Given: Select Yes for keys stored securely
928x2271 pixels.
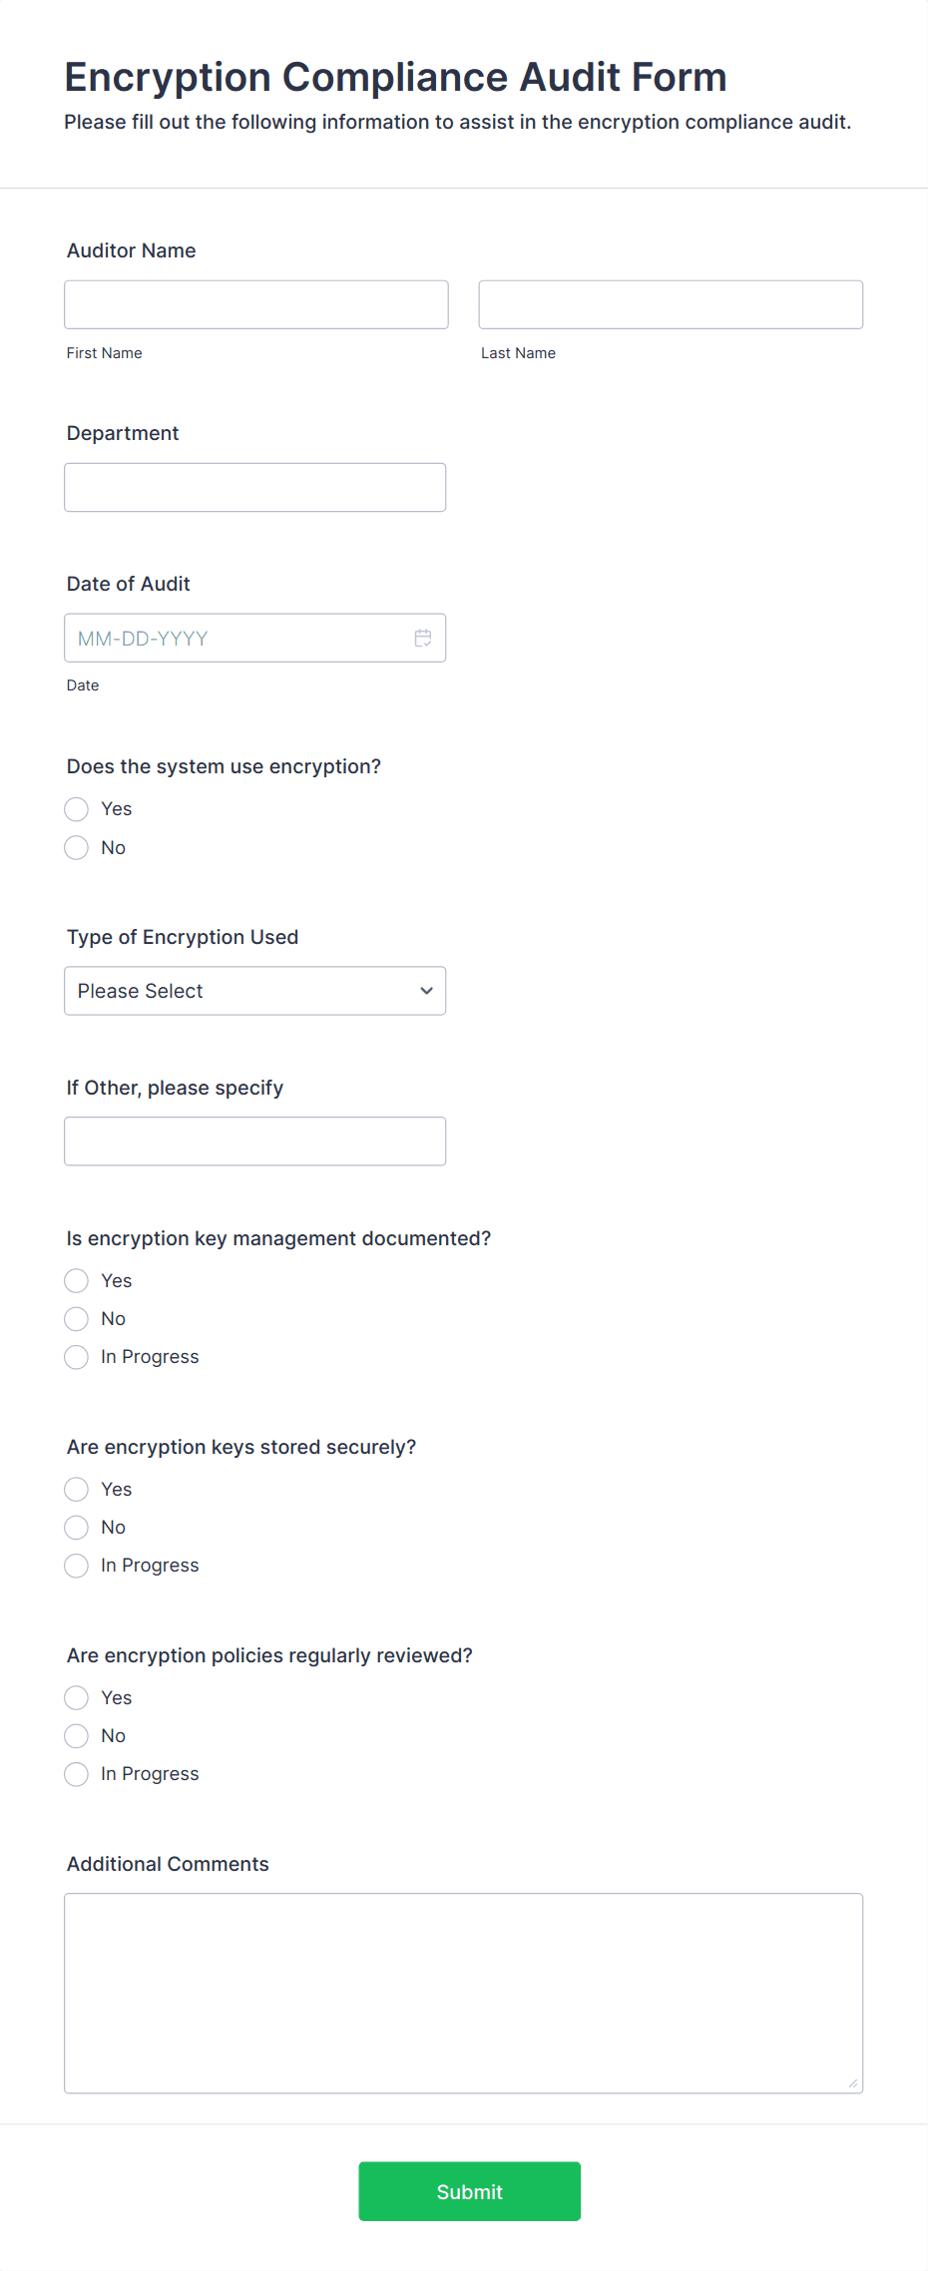Looking at the screenshot, I should tap(77, 1490).
